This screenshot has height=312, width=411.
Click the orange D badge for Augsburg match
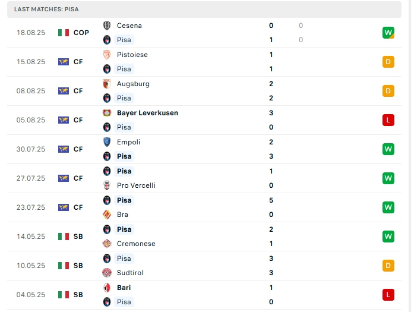[388, 91]
